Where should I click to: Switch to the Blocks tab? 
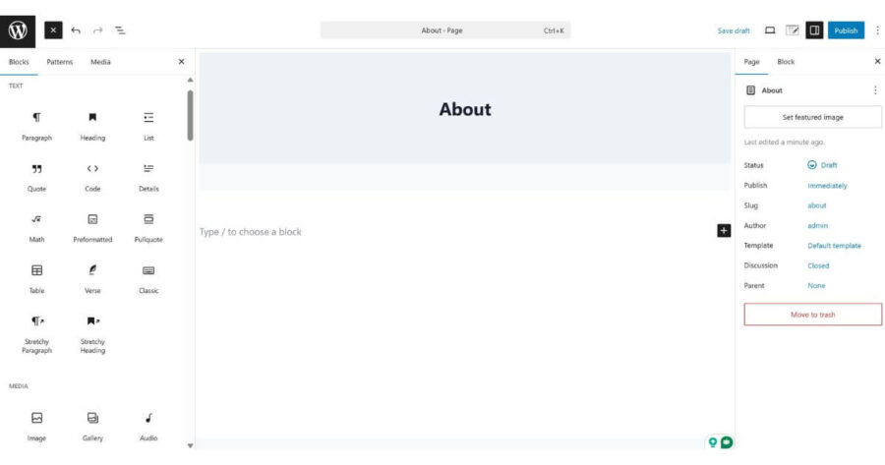(19, 62)
